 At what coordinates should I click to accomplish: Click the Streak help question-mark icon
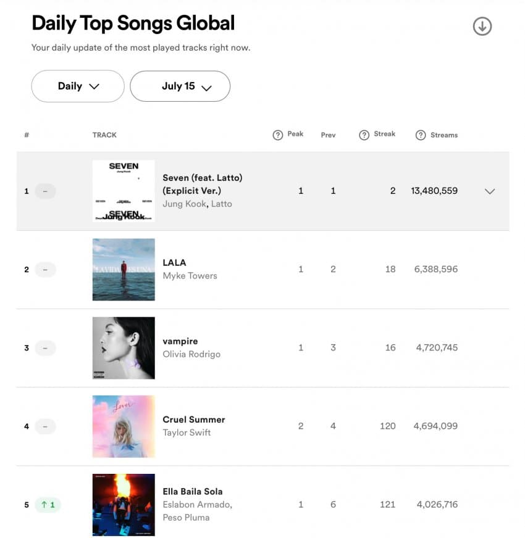364,135
